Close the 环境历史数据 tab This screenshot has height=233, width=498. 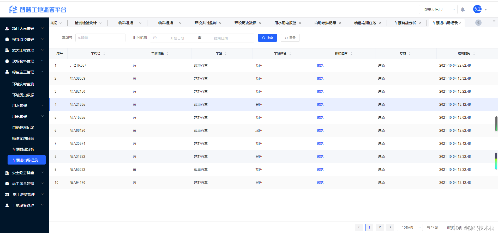point(260,23)
